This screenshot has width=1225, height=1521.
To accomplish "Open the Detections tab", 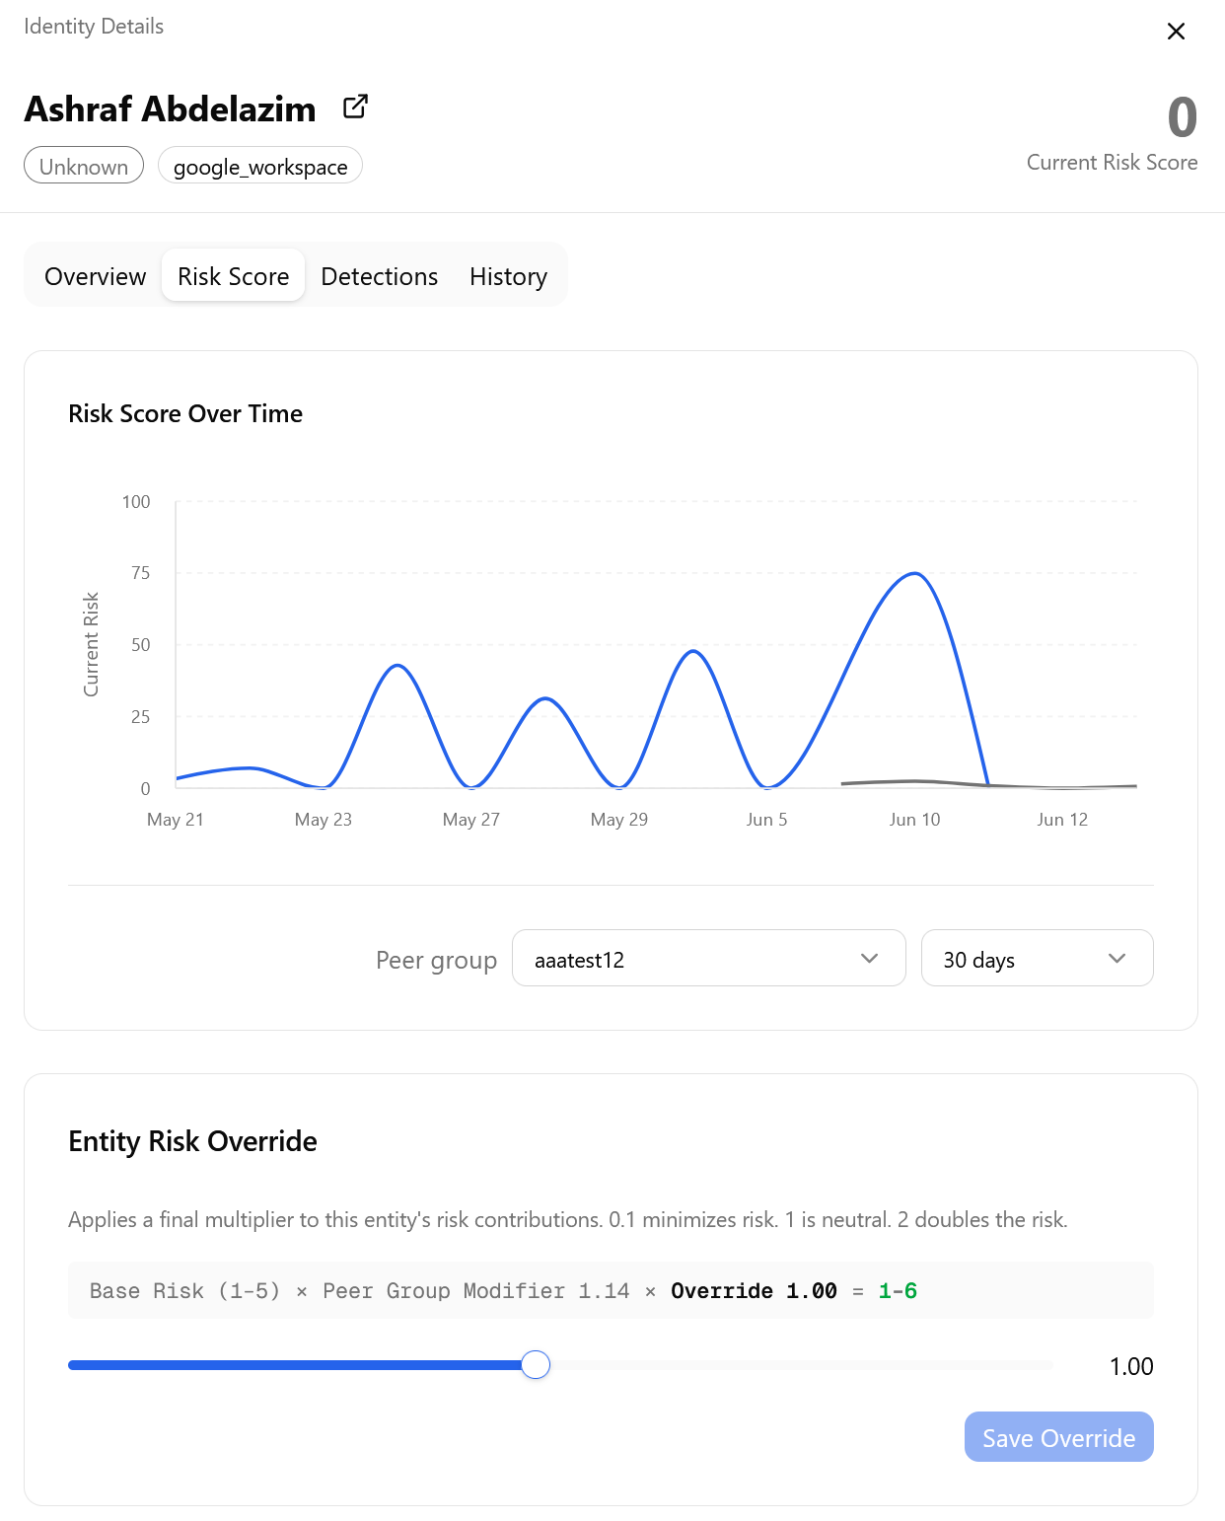I will [380, 276].
